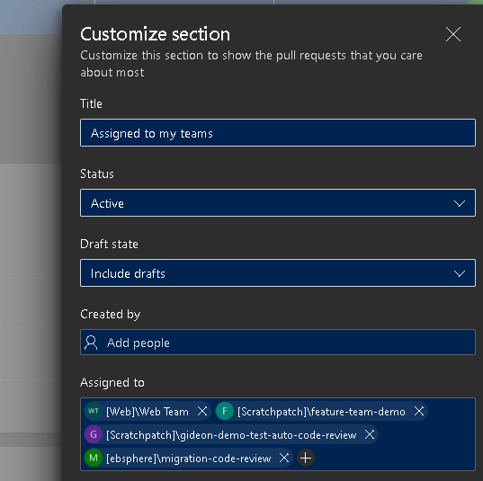Remove [Scratchpatch]\feature-team-demo assignee
483x481 pixels.
pos(419,411)
